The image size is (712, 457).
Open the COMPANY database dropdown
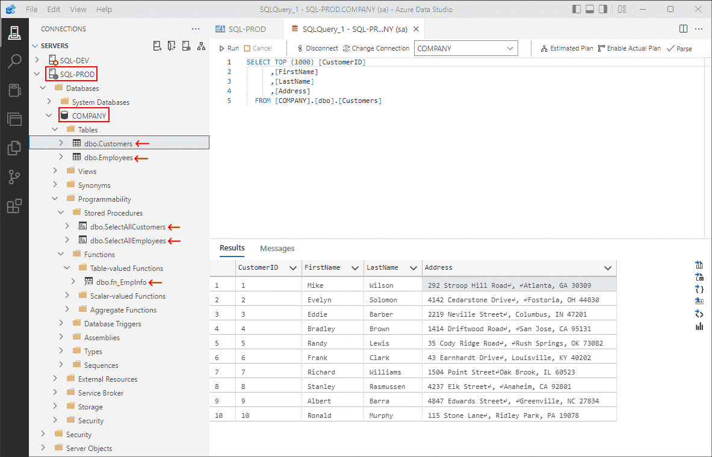(509, 48)
